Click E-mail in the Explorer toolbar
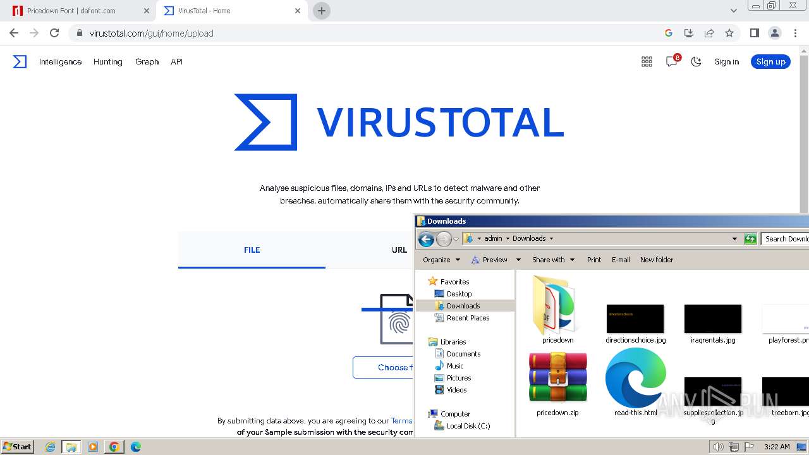Viewport: 809px width, 455px height. pos(621,260)
